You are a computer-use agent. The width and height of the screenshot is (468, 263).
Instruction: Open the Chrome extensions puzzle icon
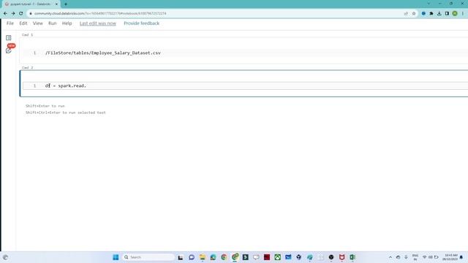(431, 13)
